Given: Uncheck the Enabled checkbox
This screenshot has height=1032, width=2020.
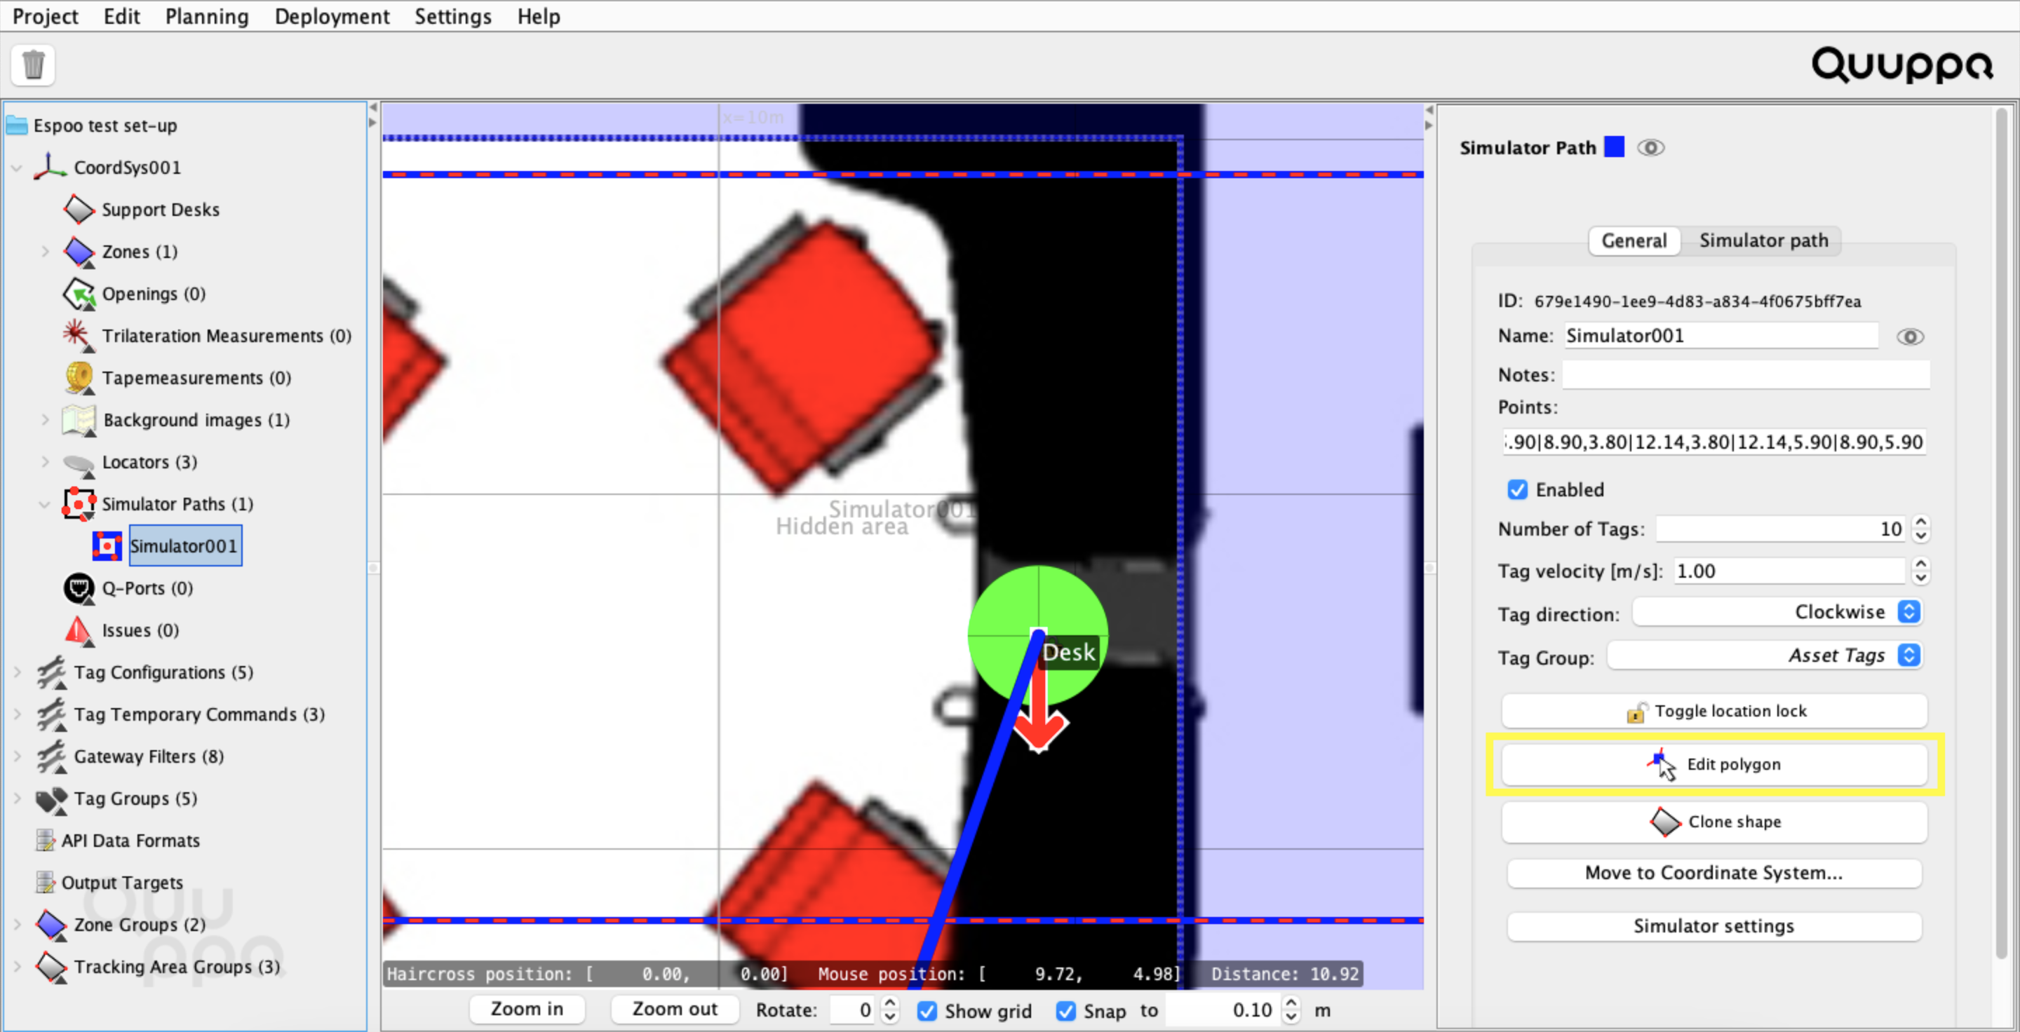Looking at the screenshot, I should (x=1517, y=490).
